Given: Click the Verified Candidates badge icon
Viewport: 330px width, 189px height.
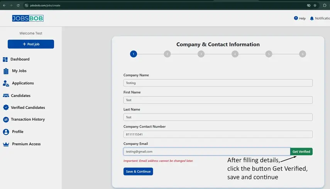Looking at the screenshot, I should click(6, 107).
